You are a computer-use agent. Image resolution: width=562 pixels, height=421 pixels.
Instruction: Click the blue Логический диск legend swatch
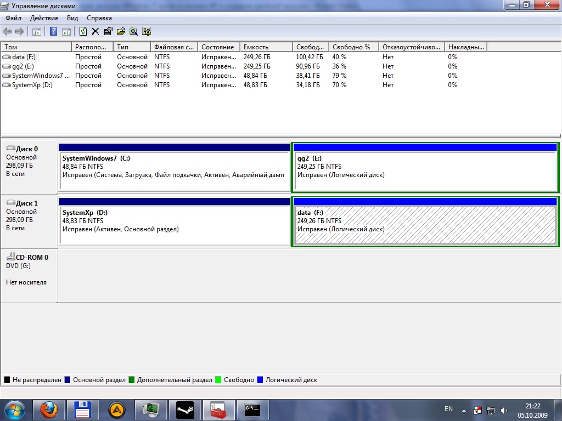260,380
